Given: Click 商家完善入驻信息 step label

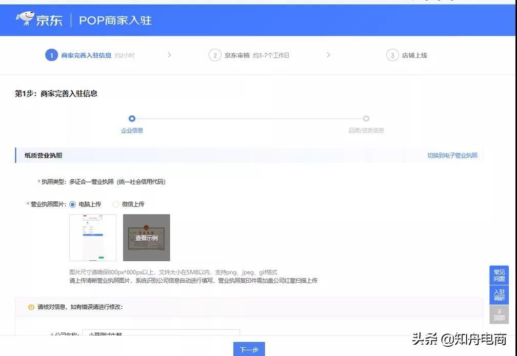Looking at the screenshot, I should [x=86, y=55].
